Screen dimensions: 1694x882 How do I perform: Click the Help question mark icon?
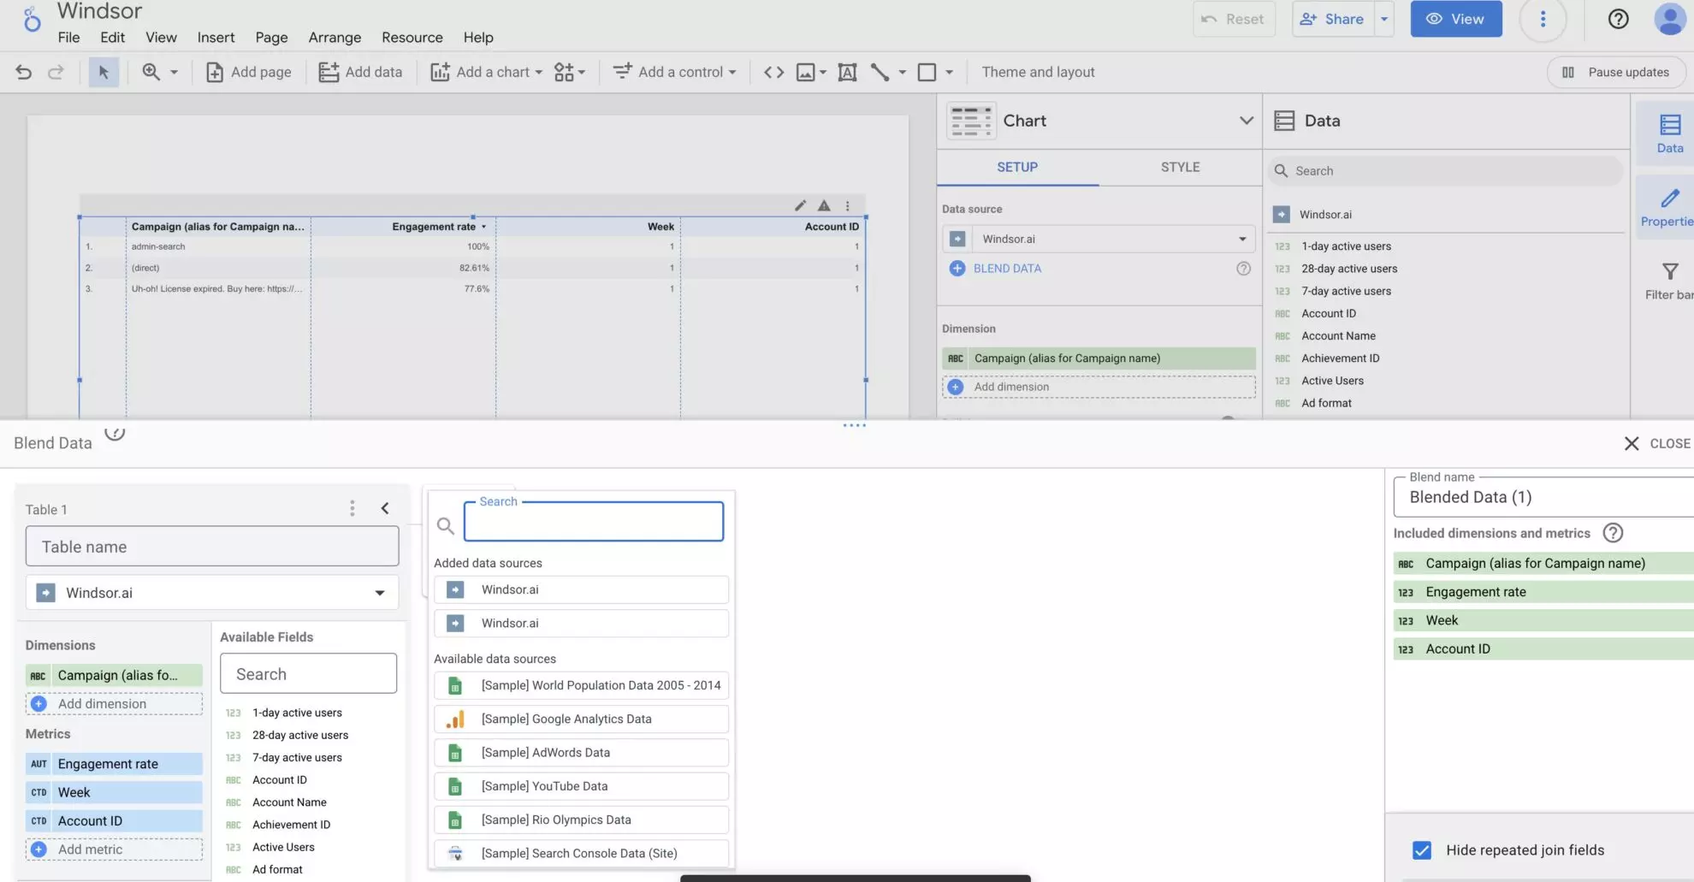pos(1618,19)
